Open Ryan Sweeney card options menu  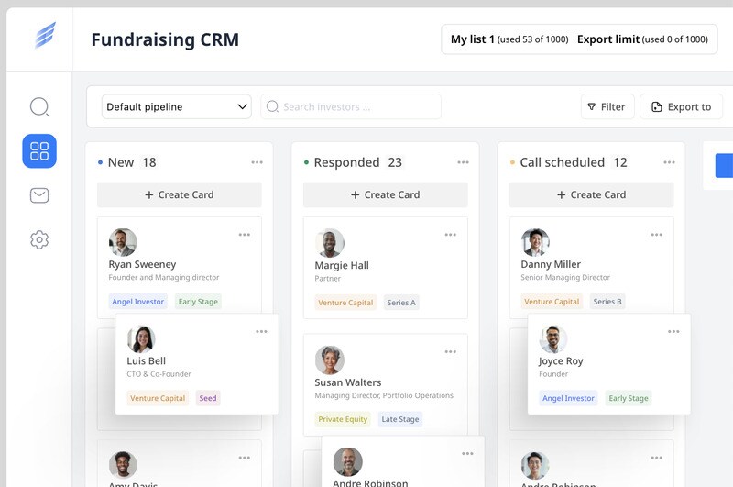click(245, 235)
